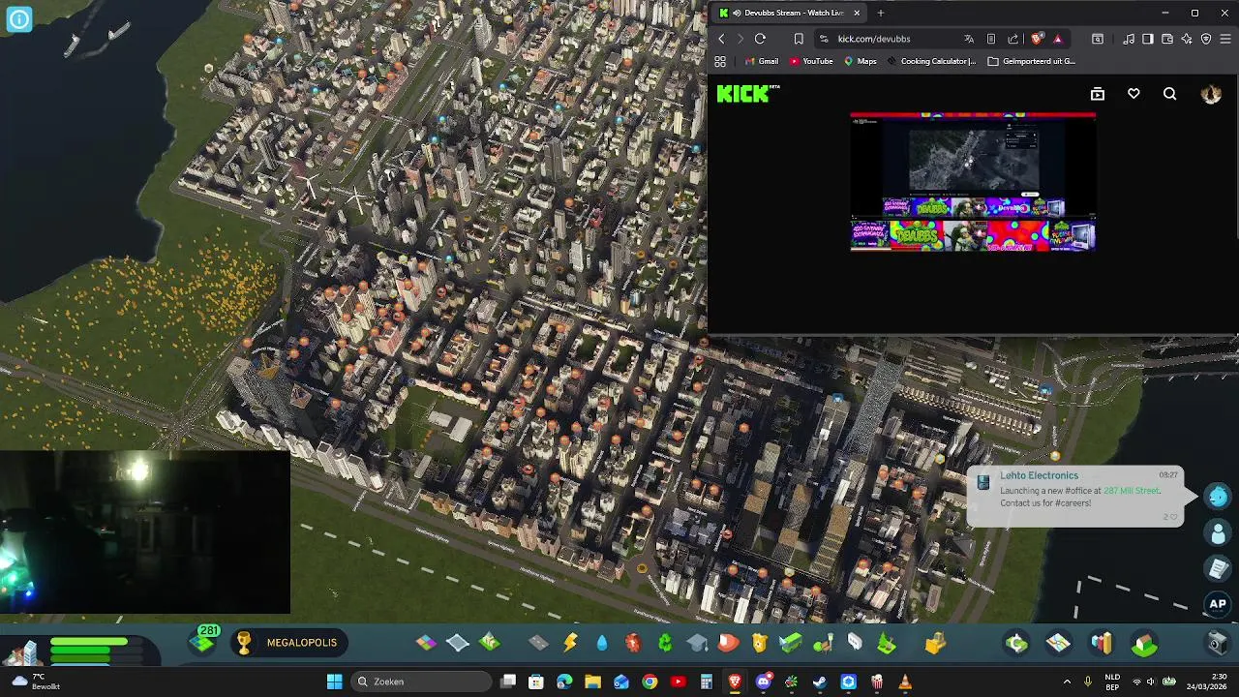Open the citizen lifepath icon

pos(1218,532)
